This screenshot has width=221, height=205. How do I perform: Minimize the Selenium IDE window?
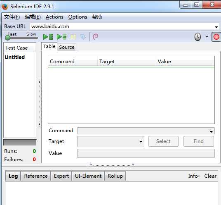point(186,5)
